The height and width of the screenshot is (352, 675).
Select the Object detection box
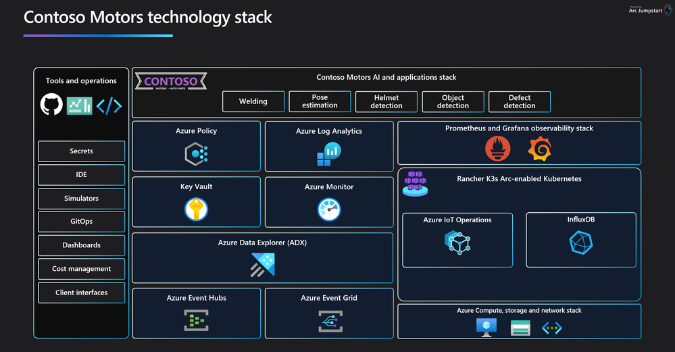(x=453, y=101)
